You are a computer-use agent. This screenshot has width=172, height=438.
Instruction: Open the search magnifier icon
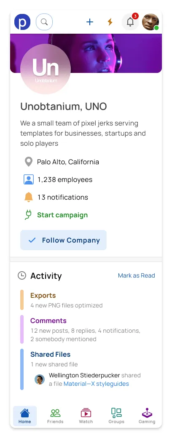point(44,22)
